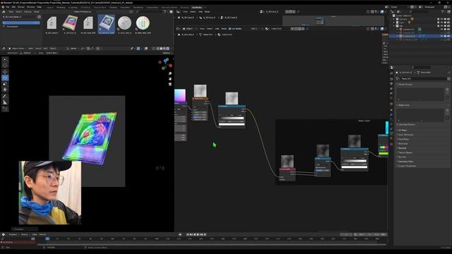Click the zoom magnifier icon in viewport
Screen dimensions: 452x254
(170, 73)
